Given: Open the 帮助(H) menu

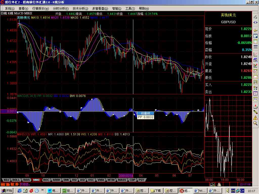Looking at the screenshot, I should coord(144,8).
